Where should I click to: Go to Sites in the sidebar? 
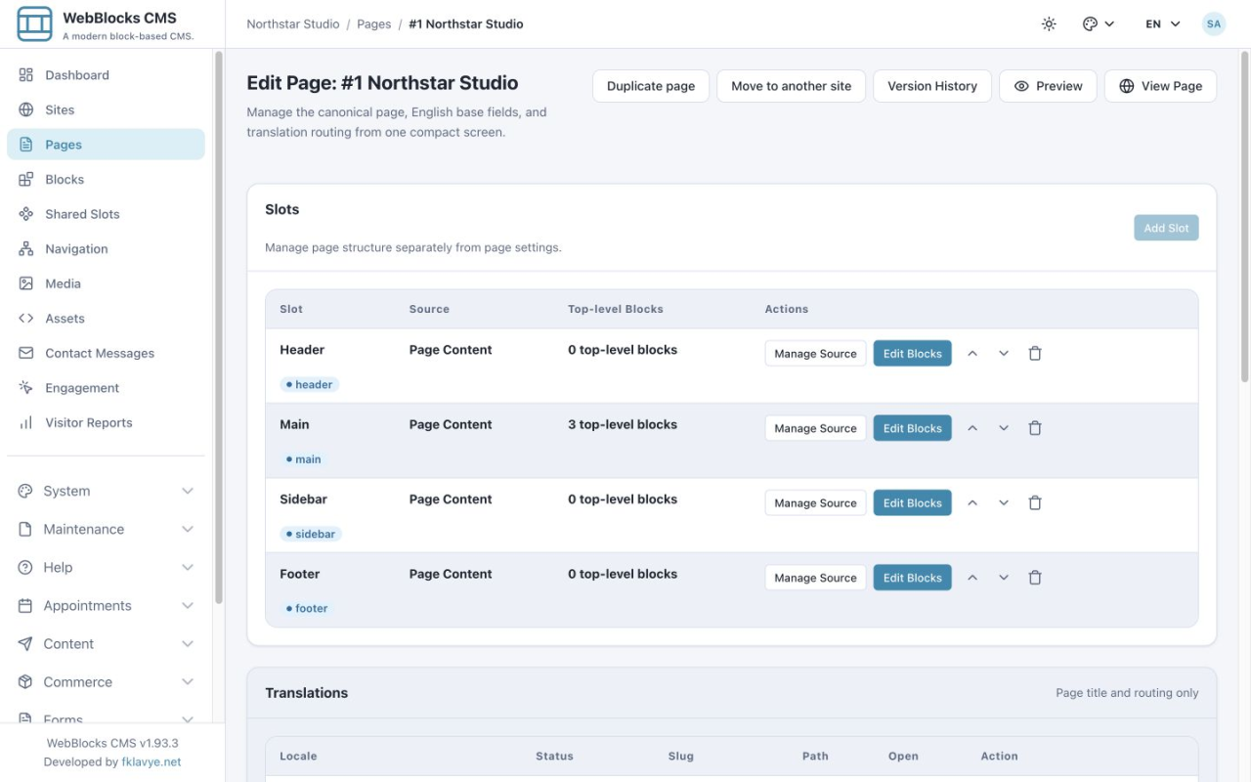[106, 109]
